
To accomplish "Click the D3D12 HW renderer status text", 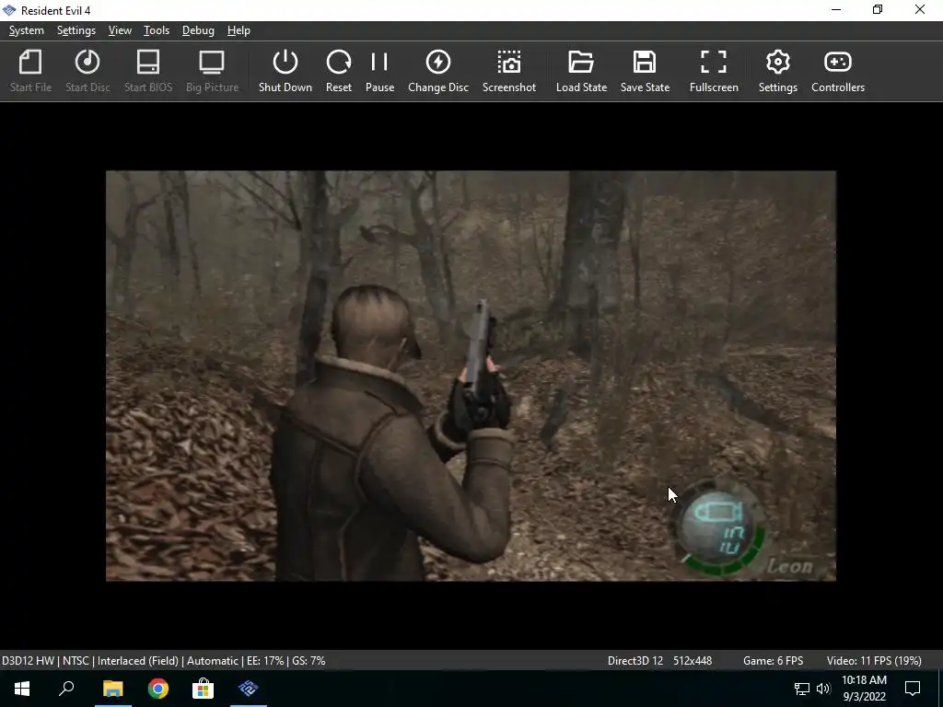I will 28,661.
